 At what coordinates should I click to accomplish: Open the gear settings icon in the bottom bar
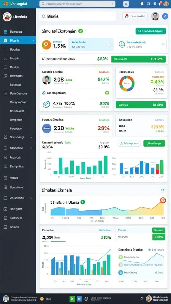click(x=142, y=299)
